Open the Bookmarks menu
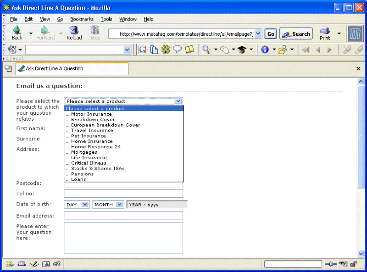Image resolution: width=367 pixels, height=272 pixels. [82, 19]
